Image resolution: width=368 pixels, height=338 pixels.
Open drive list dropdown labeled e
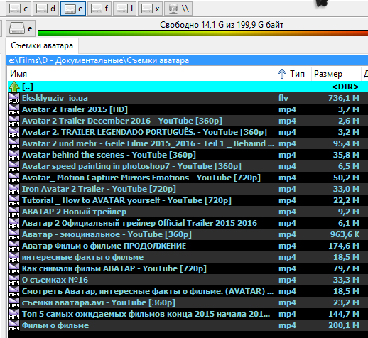(x=21, y=28)
